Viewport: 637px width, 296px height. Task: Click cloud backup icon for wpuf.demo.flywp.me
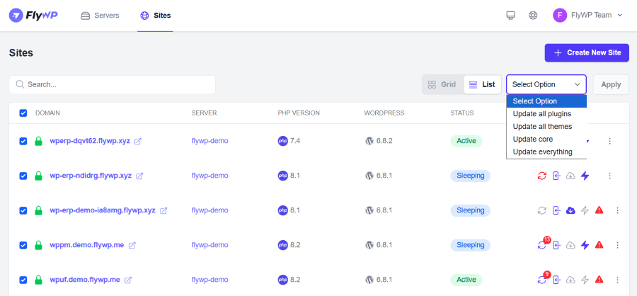click(570, 280)
